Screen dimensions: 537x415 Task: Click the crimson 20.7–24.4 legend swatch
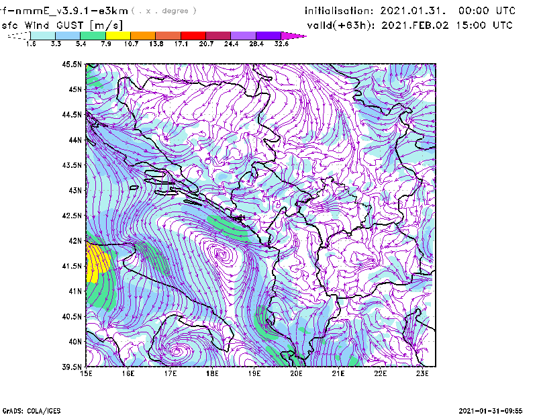218,36
